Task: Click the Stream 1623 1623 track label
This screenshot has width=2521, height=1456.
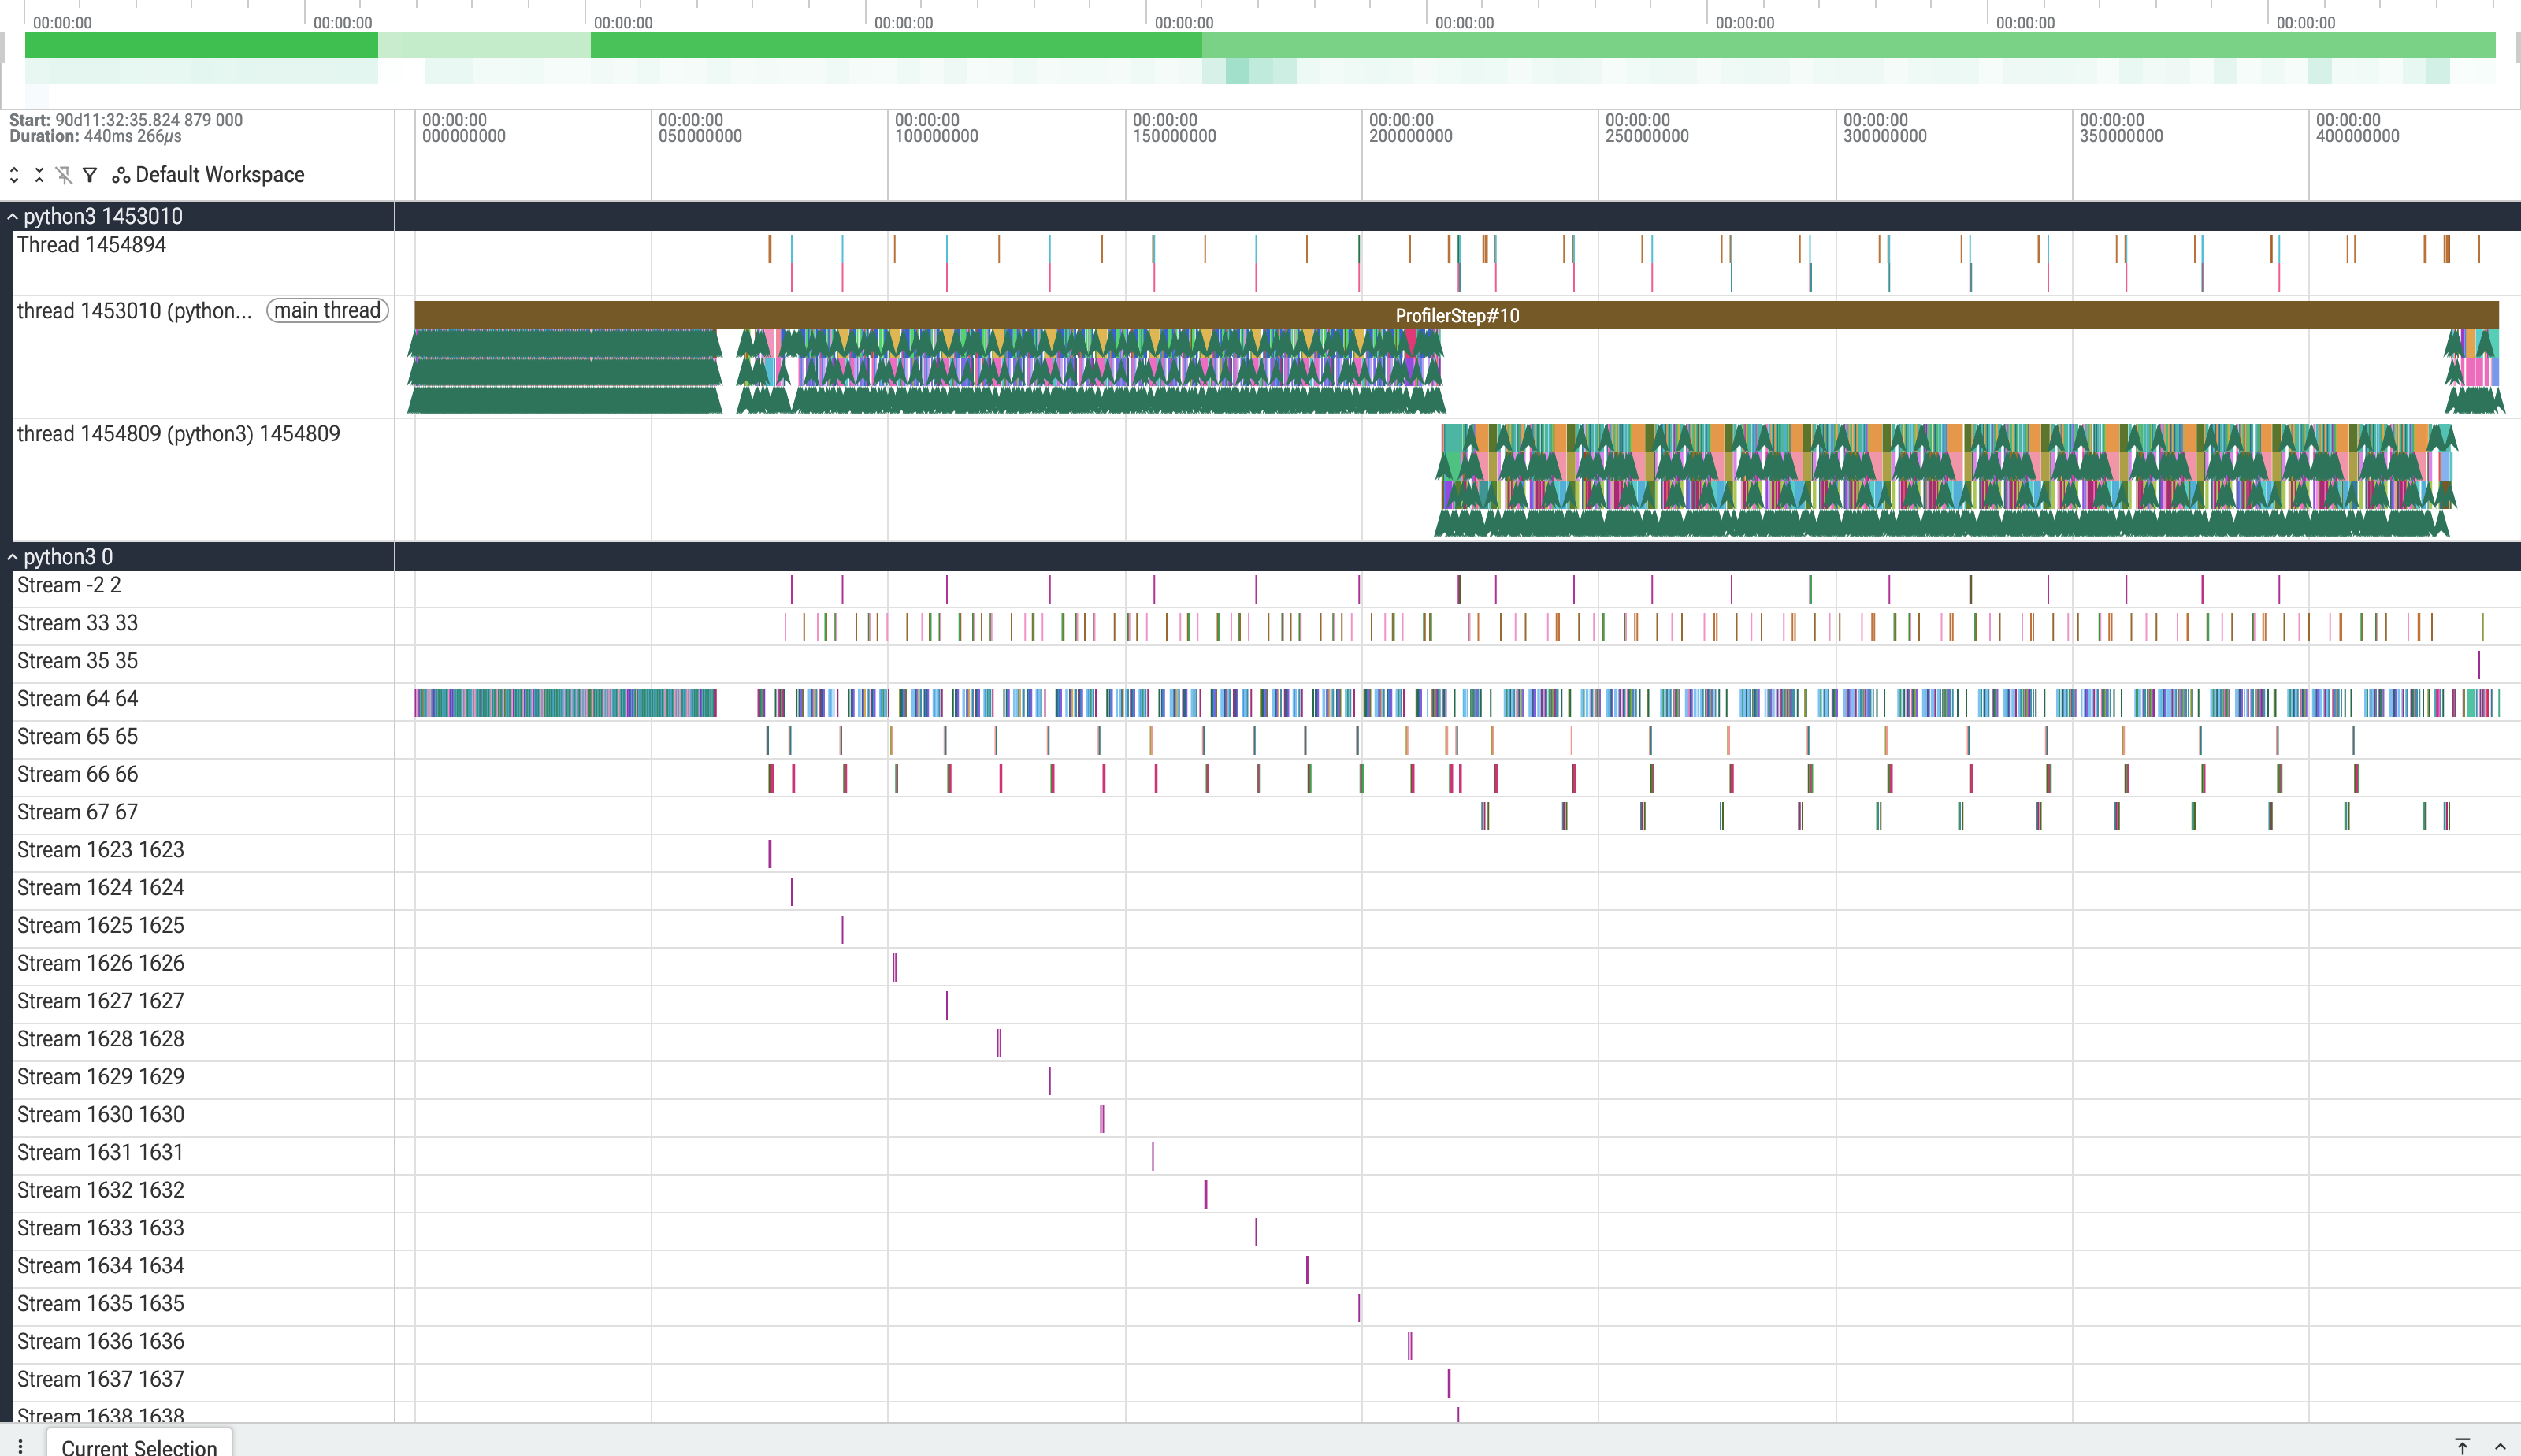Action: tap(101, 850)
